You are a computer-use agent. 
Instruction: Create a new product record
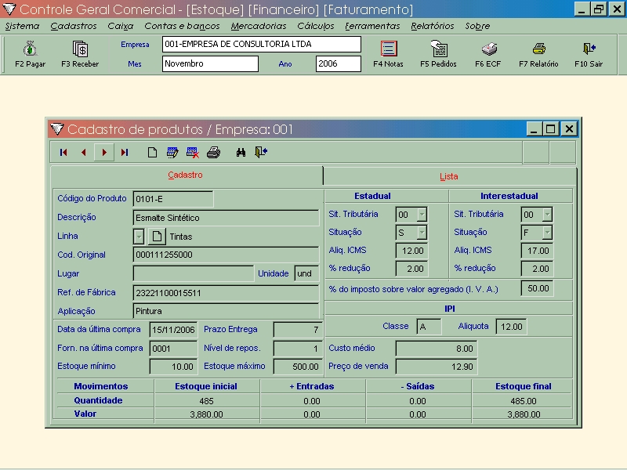[153, 153]
